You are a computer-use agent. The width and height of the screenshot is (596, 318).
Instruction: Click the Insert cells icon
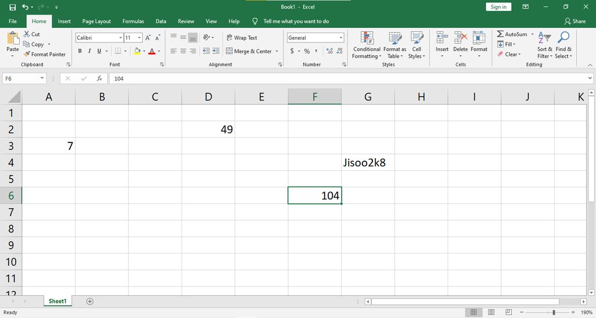[442, 38]
